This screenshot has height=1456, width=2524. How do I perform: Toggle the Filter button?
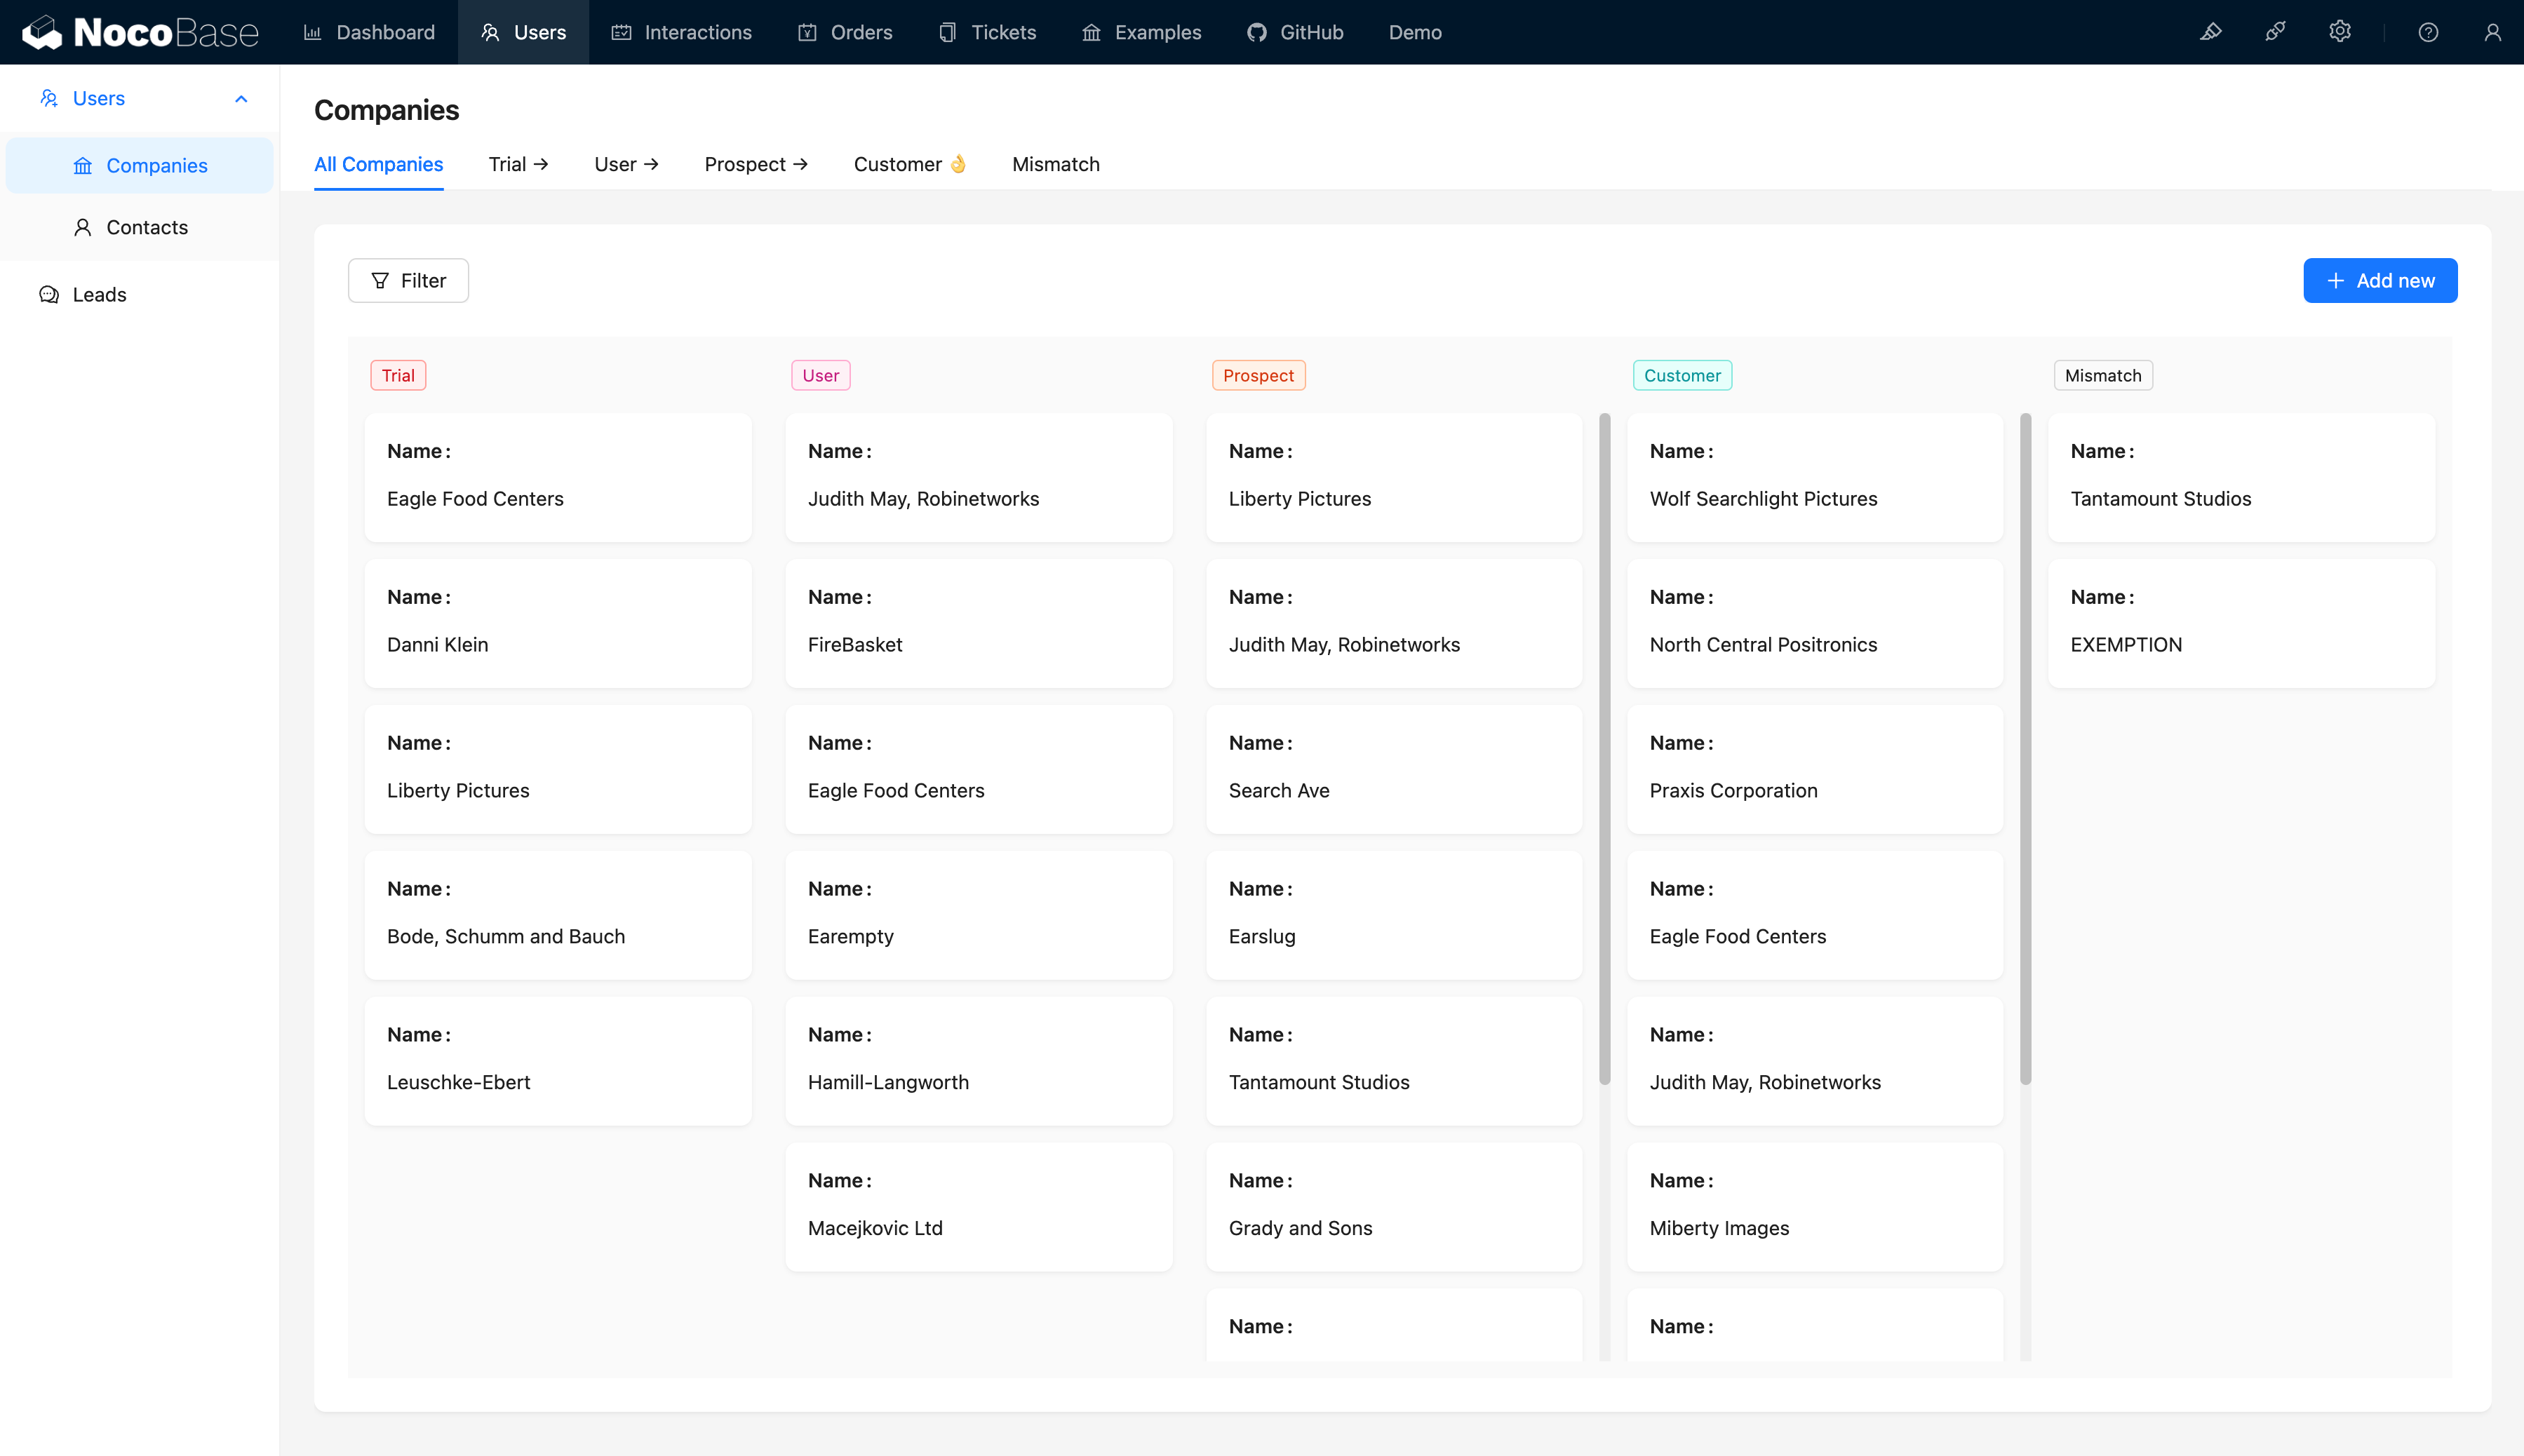408,279
